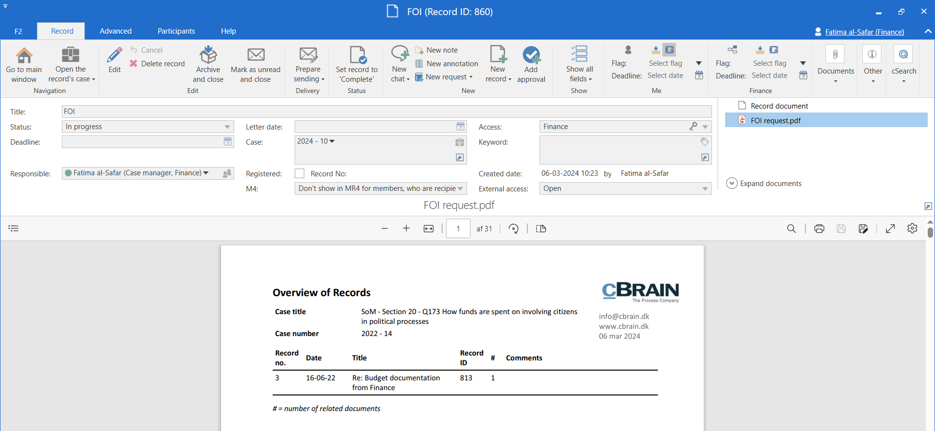The width and height of the screenshot is (935, 431).
Task: Toggle the PDF table of contents sidebar
Action: pos(14,228)
